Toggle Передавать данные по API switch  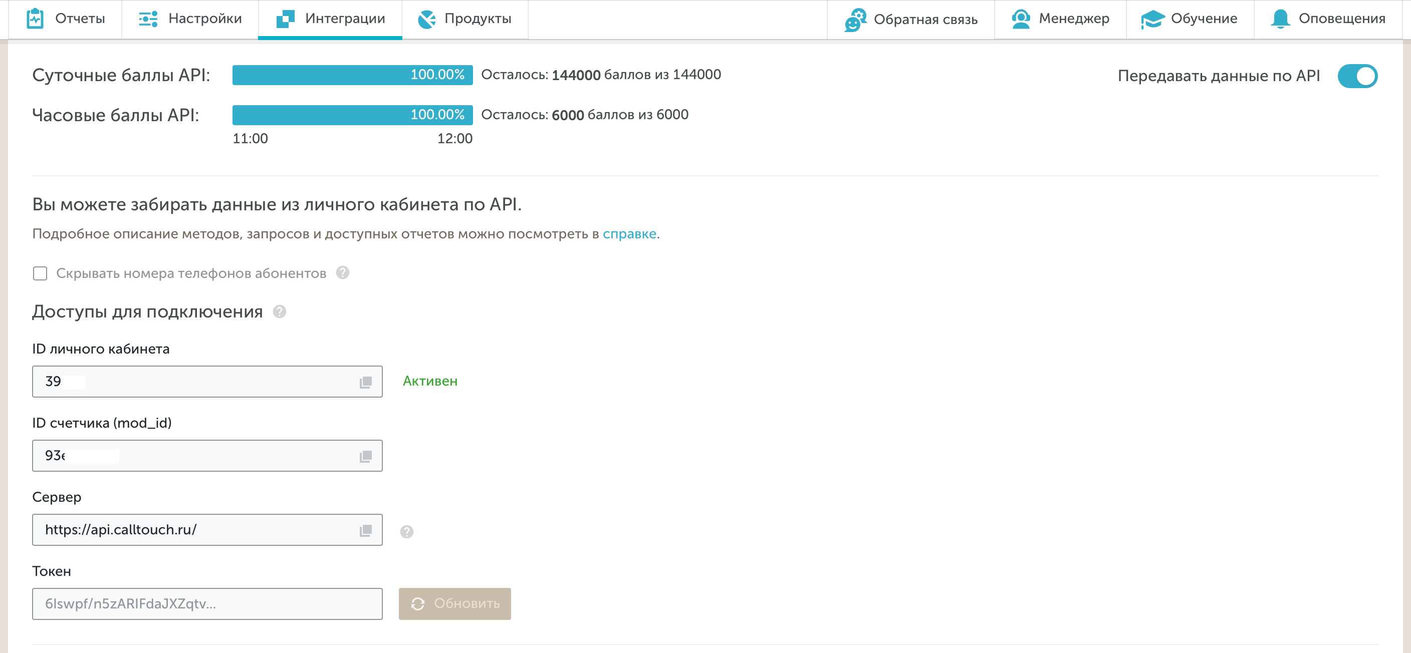coord(1357,76)
